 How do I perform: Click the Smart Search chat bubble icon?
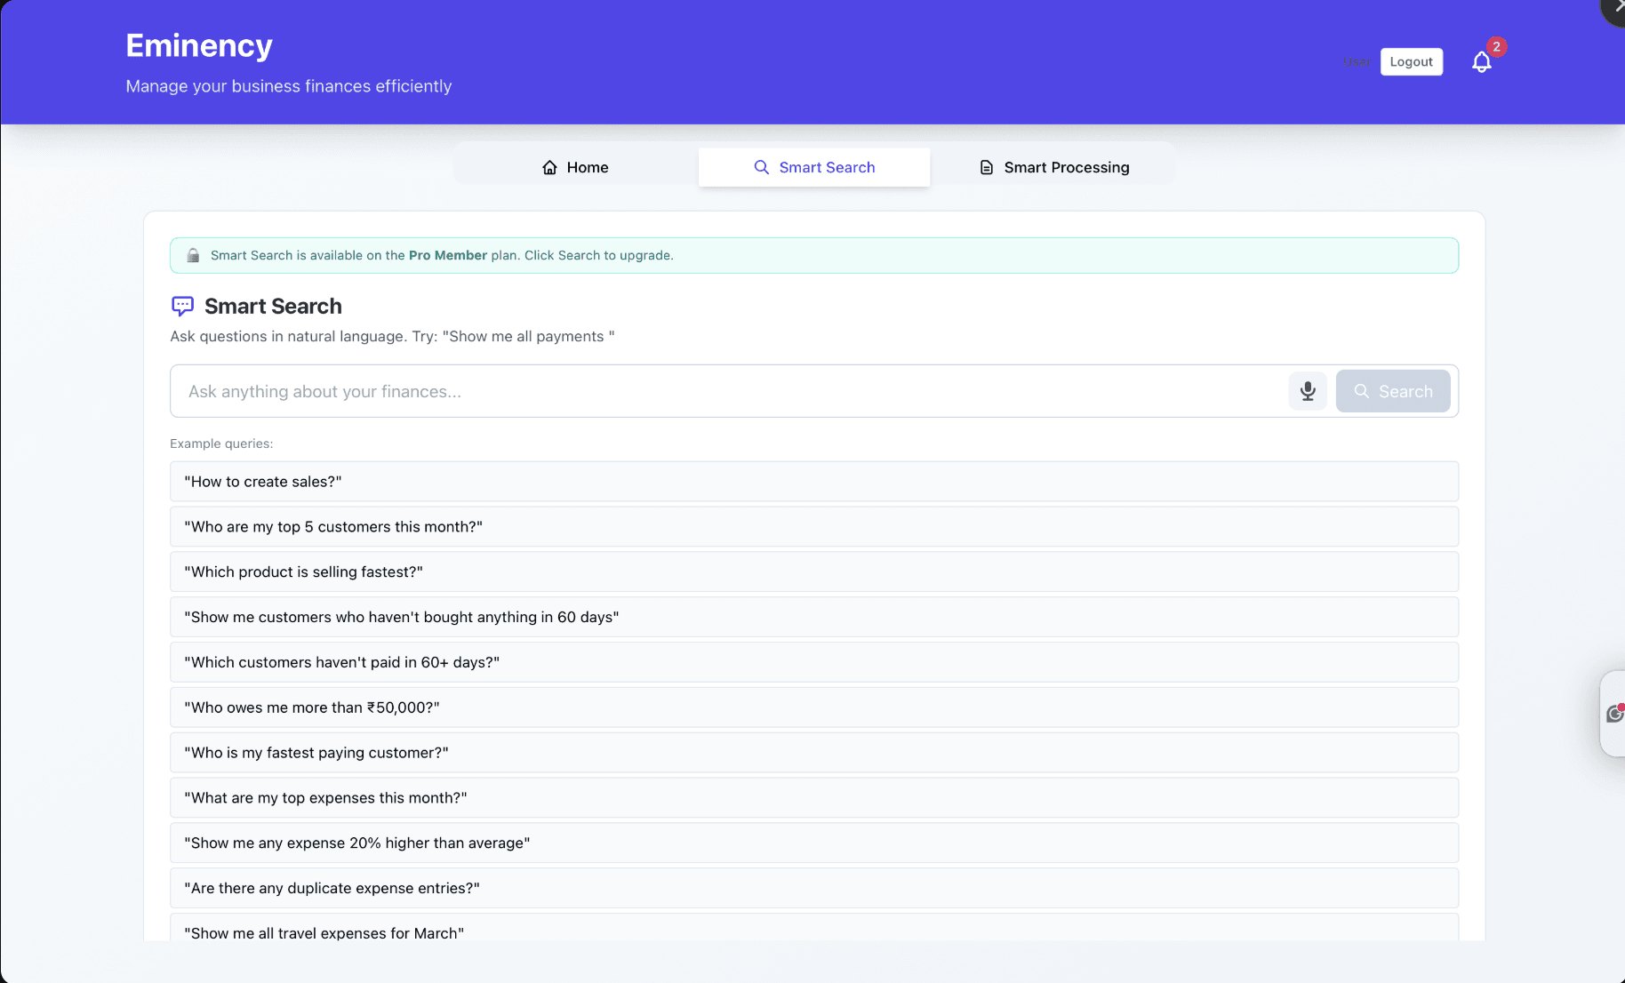pyautogui.click(x=182, y=307)
